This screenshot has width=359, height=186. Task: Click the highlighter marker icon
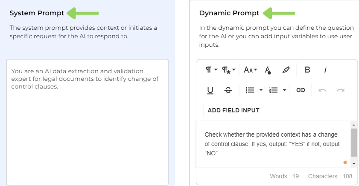(286, 70)
